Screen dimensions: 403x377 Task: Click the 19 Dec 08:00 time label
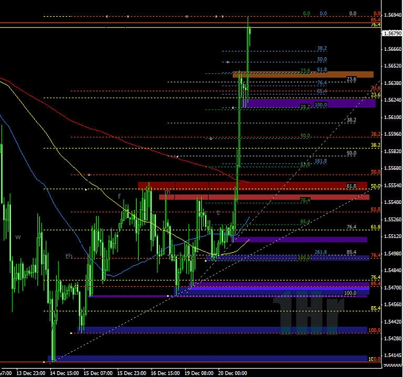coord(199,373)
